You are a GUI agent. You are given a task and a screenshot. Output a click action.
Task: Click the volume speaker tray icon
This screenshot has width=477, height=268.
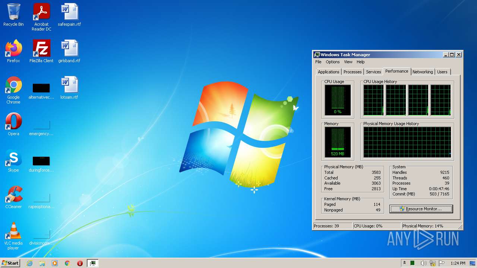pyautogui.click(x=423, y=263)
